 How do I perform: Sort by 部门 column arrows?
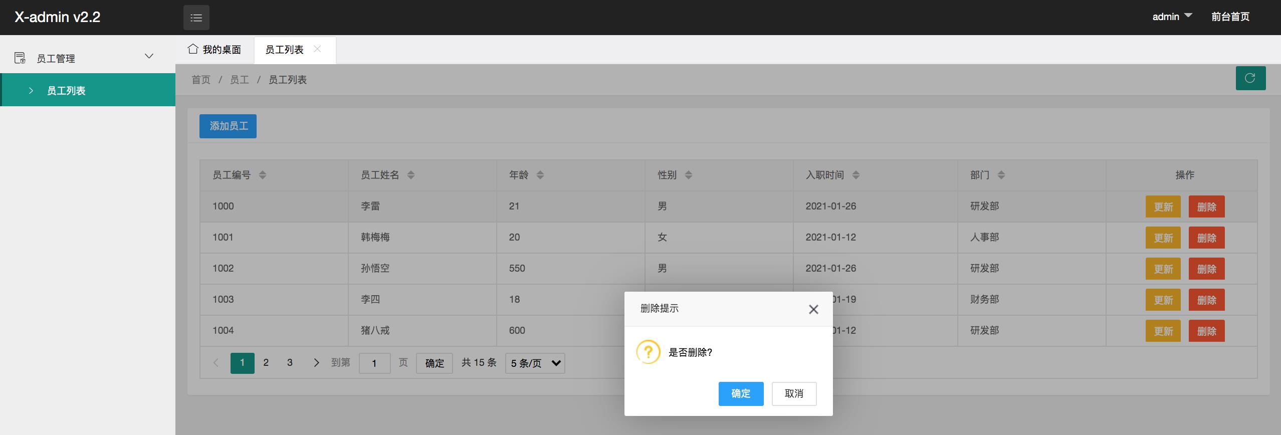point(1001,175)
